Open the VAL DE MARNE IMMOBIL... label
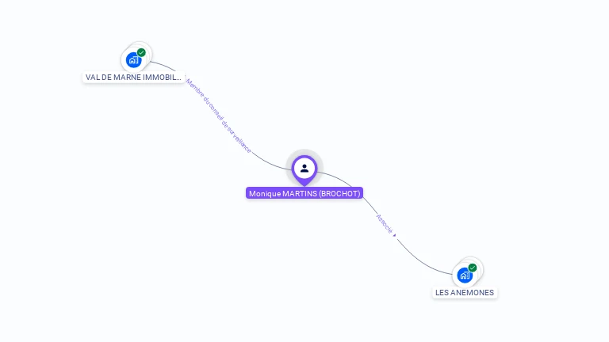The image size is (609, 342). 133,77
